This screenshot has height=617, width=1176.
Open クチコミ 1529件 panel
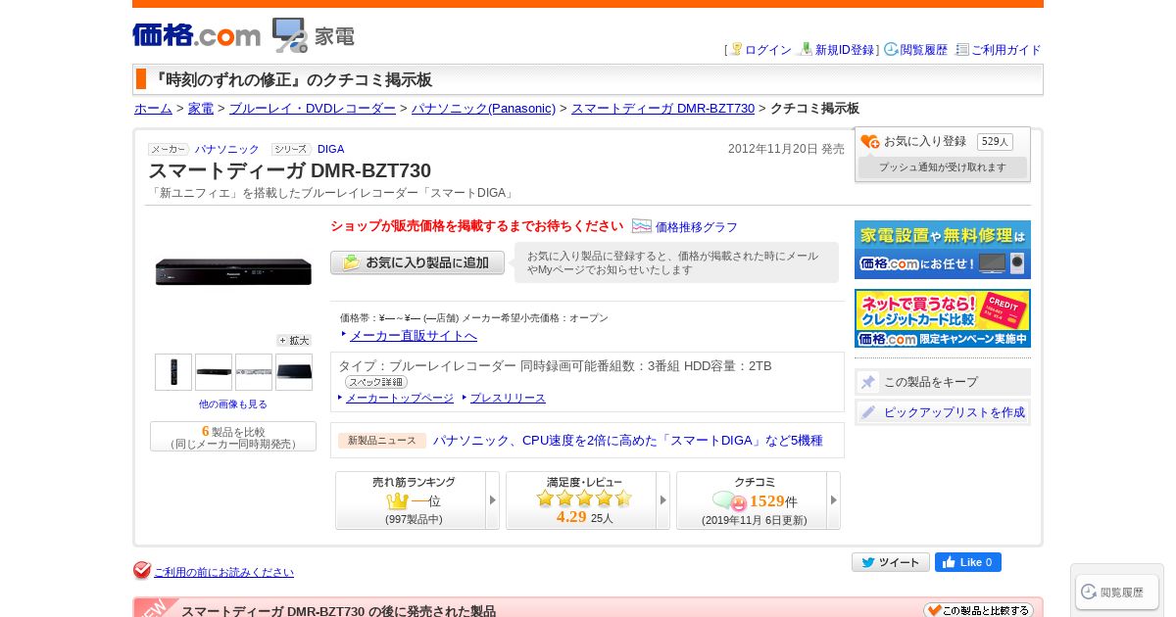752,500
